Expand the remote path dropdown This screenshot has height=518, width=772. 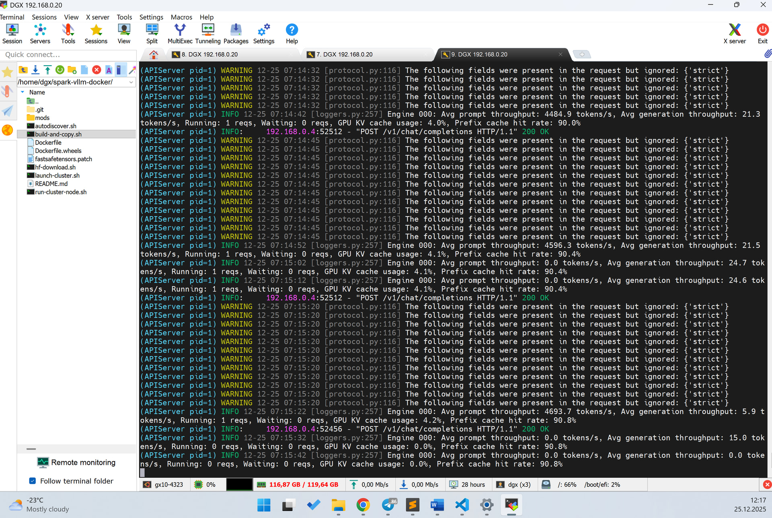click(131, 82)
